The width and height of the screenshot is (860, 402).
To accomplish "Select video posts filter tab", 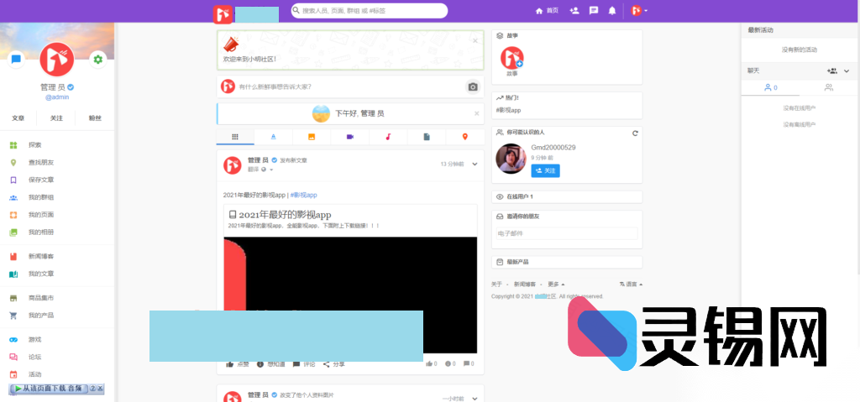I will (350, 137).
